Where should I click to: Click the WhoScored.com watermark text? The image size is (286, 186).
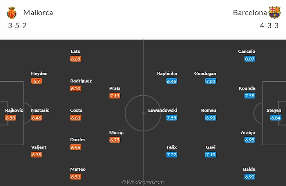coord(143,182)
